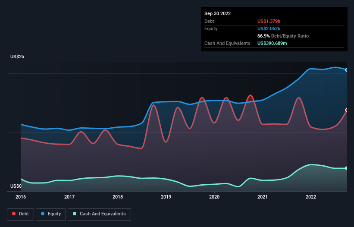Click the US$0 y-axis label
Image resolution: width=354 pixels, height=227 pixels.
(16, 186)
